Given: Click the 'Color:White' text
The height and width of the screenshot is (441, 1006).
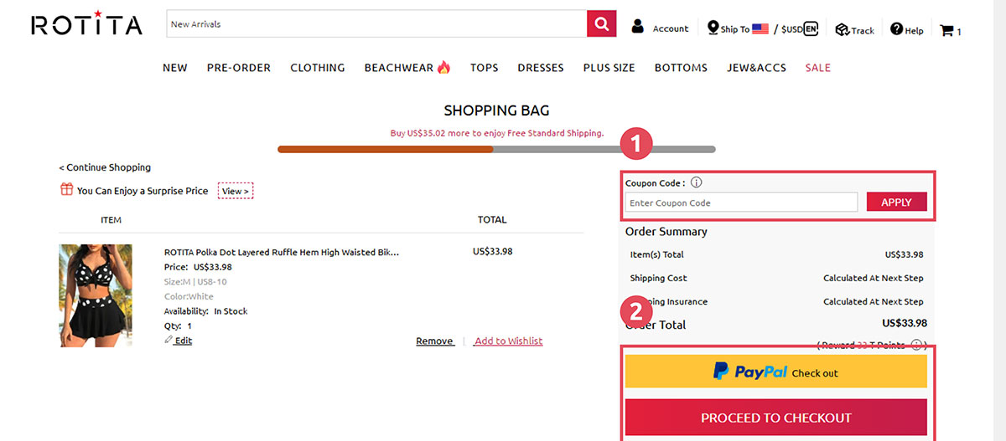Looking at the screenshot, I should point(189,296).
